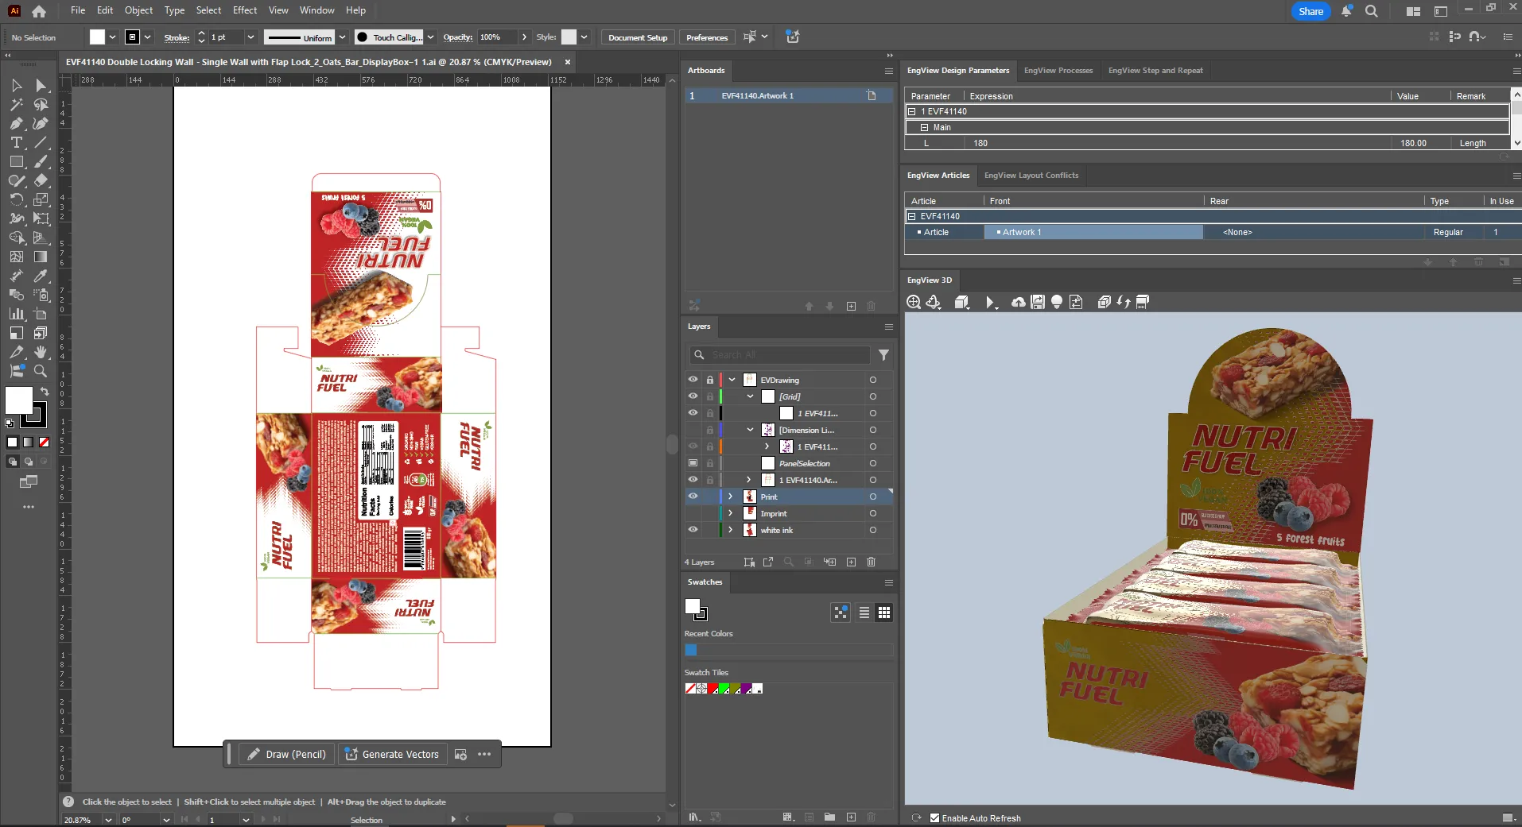Open the File menu

tap(78, 10)
